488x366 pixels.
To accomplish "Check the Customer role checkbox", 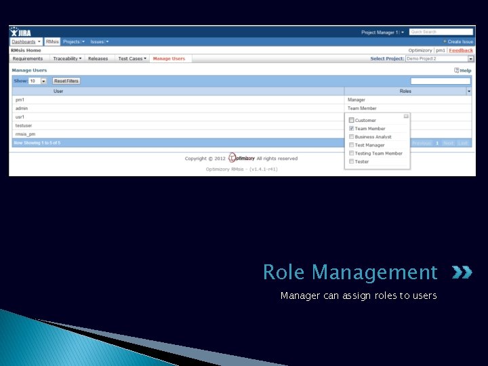I will pyautogui.click(x=351, y=120).
